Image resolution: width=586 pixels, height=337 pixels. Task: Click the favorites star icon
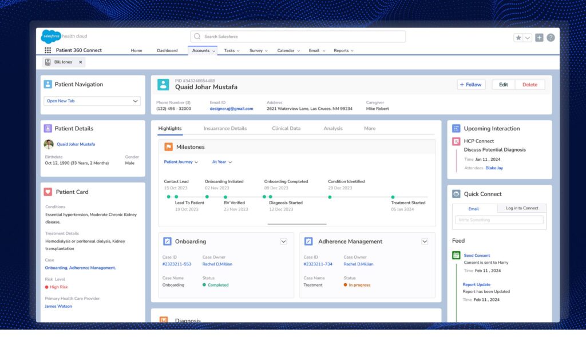(x=518, y=37)
